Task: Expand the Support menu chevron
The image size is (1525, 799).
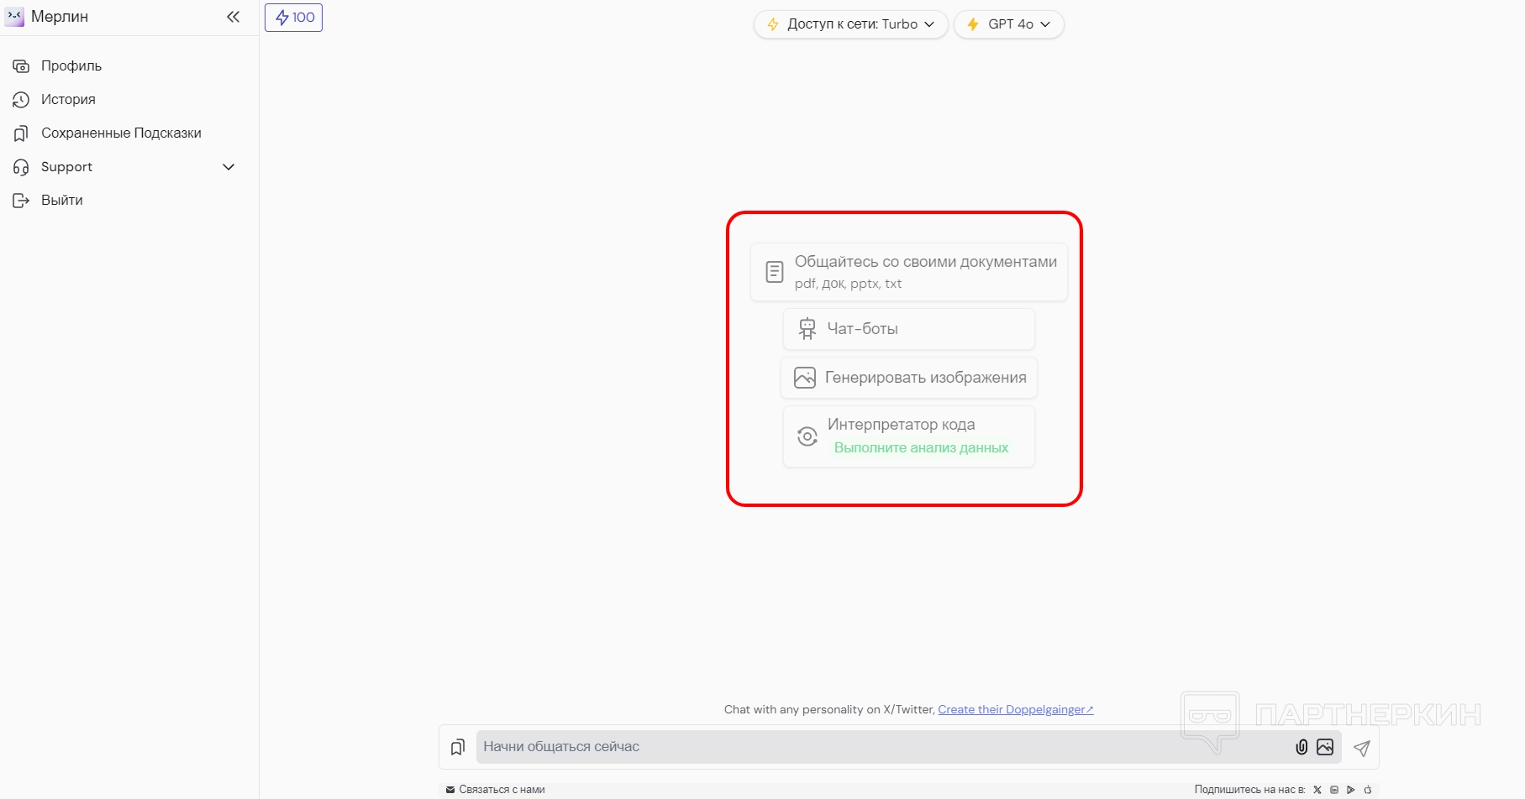Action: 229,167
